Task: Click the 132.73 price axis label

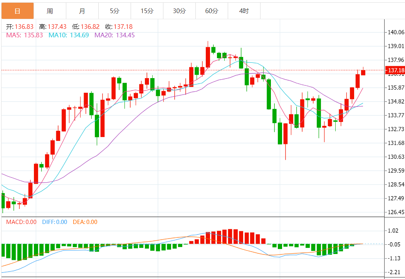Action: 396,129
